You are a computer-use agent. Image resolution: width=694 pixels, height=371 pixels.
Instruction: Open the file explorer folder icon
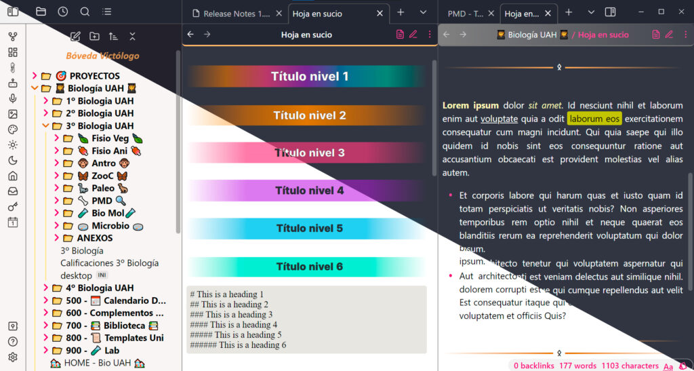(41, 12)
